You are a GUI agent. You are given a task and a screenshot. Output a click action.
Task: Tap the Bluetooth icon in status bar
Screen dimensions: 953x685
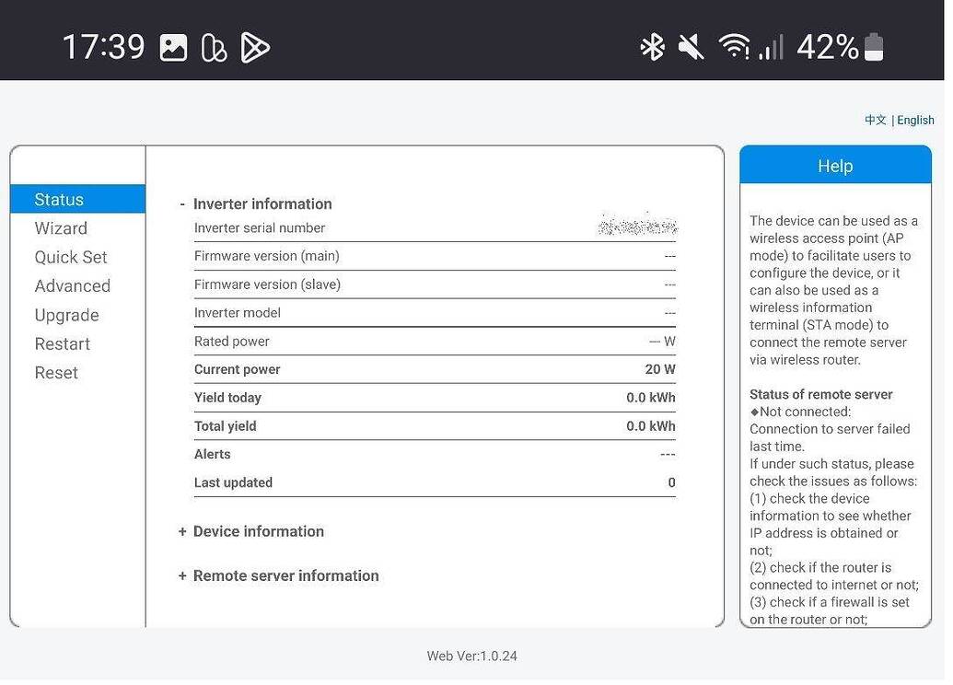[652, 47]
